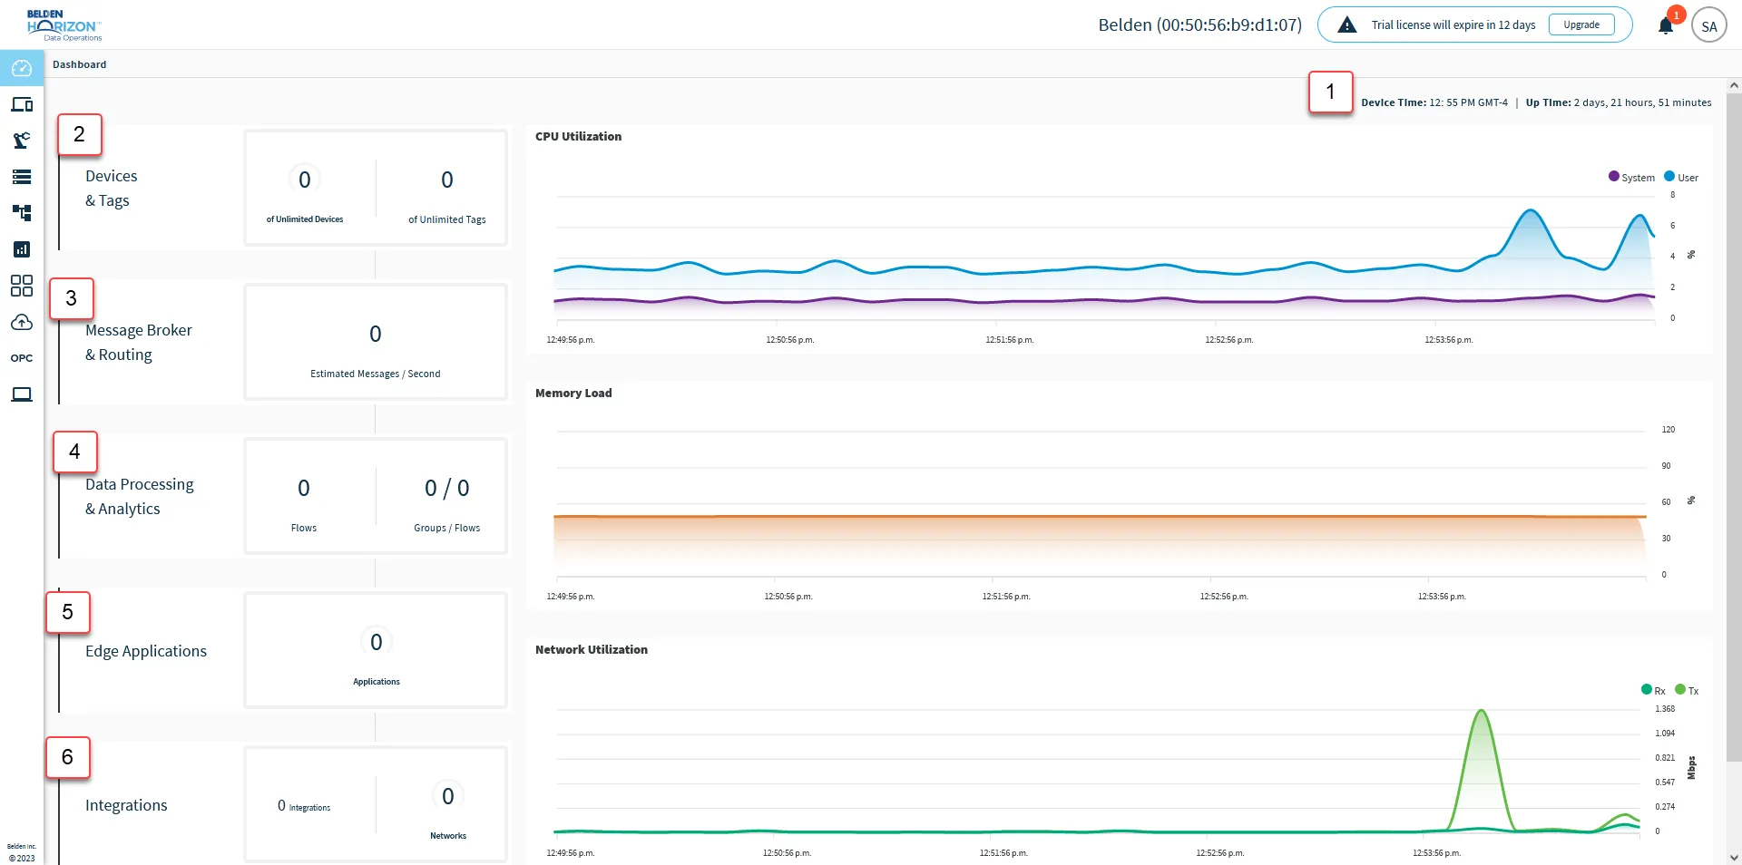Click the scroll down arrow of page scrollbar
Image resolution: width=1742 pixels, height=865 pixels.
[1734, 857]
